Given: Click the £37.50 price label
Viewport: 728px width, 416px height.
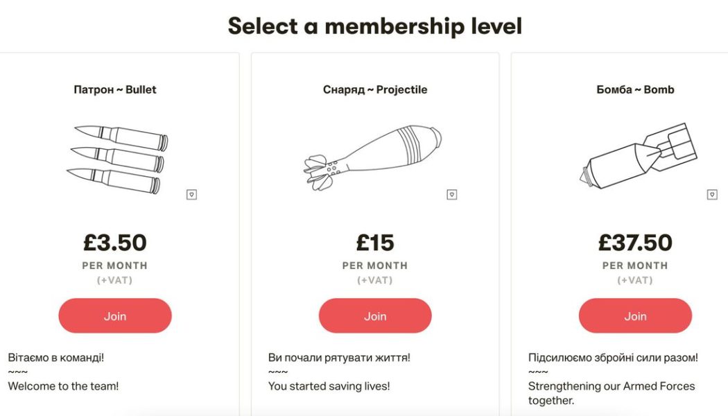Looking at the screenshot, I should coord(634,243).
